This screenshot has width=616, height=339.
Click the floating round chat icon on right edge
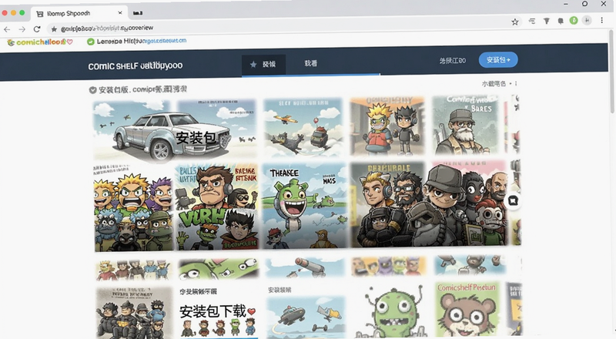pyautogui.click(x=513, y=200)
